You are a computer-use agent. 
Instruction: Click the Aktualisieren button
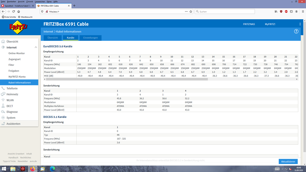pos(288,162)
